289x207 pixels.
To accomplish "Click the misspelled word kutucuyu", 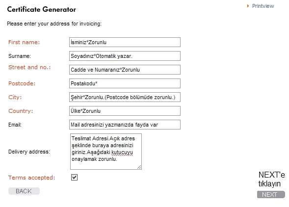I will click(122, 153).
